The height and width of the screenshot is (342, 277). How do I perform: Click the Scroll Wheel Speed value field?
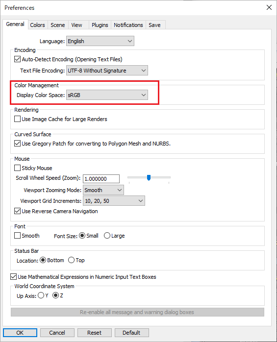pos(101,179)
